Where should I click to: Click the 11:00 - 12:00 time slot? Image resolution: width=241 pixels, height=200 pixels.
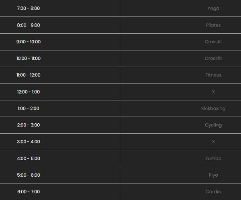29,75
